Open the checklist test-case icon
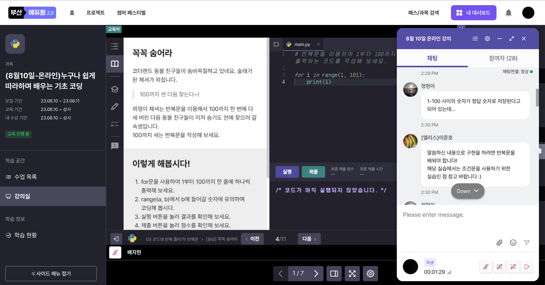Image resolution: width=545 pixels, height=285 pixels. tap(115, 124)
